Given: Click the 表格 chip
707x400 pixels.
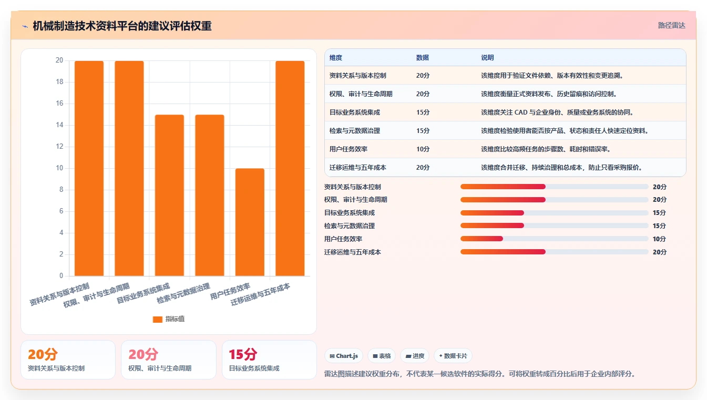Looking at the screenshot, I should pos(382,356).
